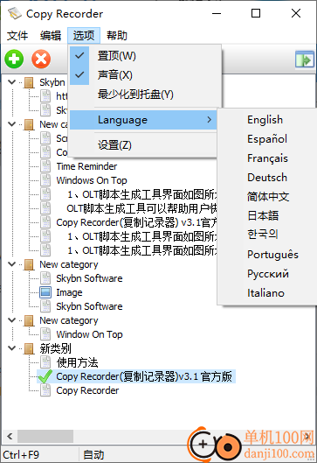Click the folder icon of 新类别 category
This screenshot has height=463, width=317.
point(29,348)
